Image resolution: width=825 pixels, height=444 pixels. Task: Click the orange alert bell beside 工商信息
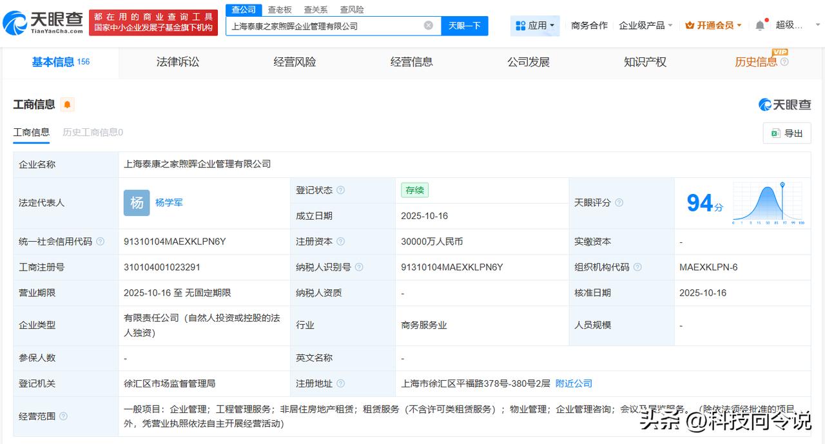click(67, 104)
